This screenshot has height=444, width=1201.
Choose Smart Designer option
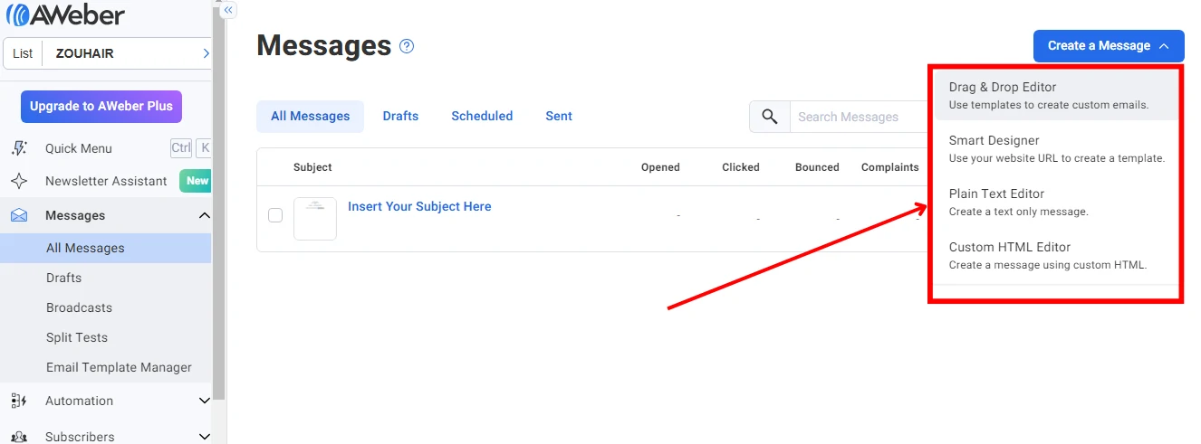pos(1056,148)
